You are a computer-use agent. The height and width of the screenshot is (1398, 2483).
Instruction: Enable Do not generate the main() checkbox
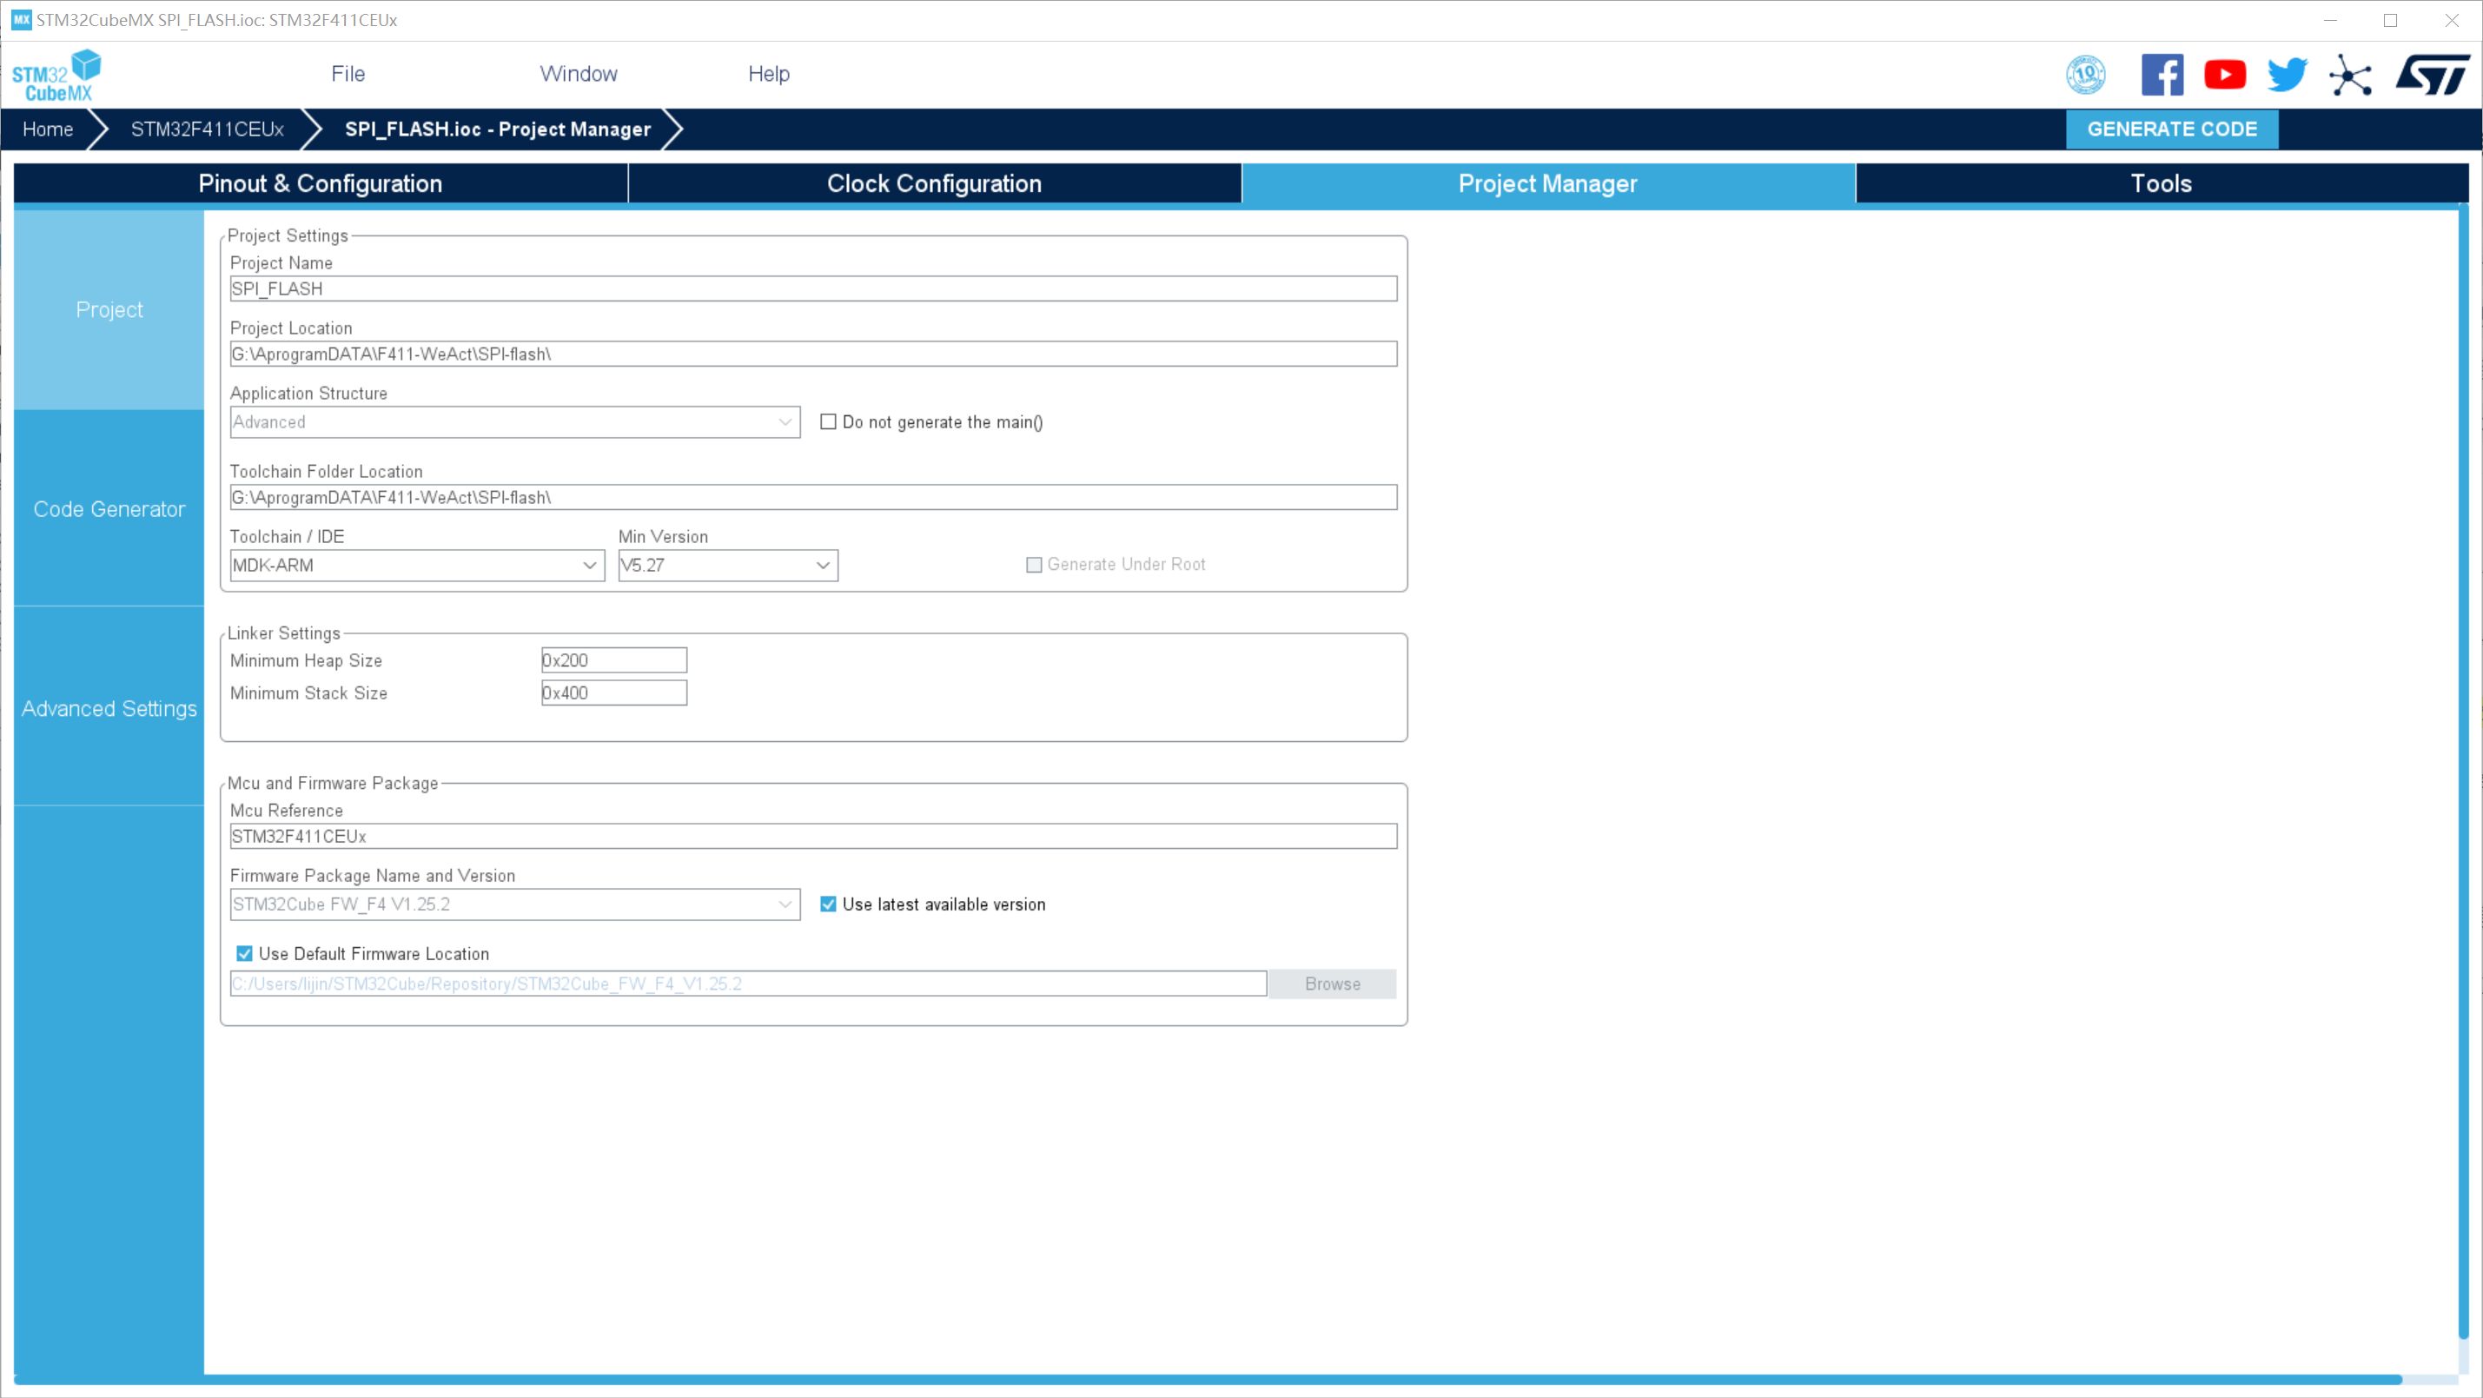(x=828, y=421)
